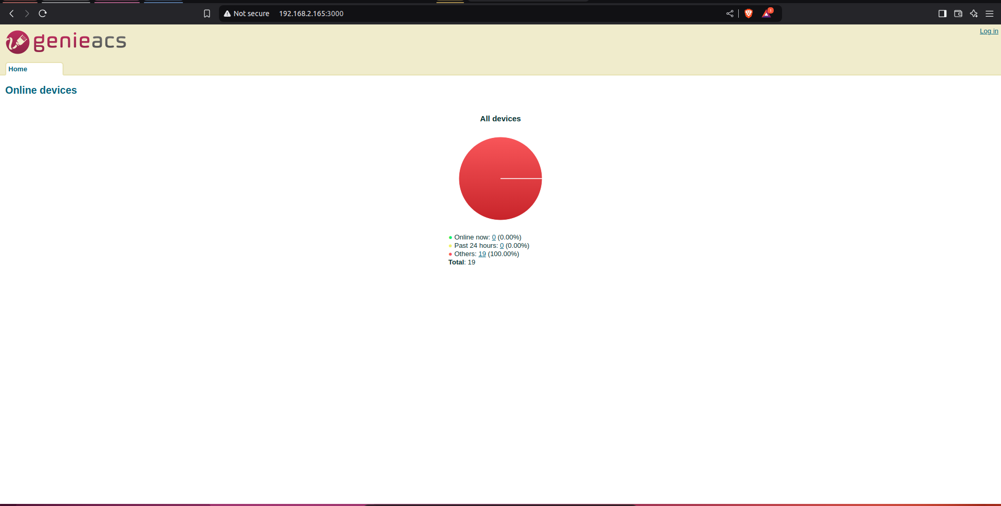Click the Log in link
Image resolution: width=1001 pixels, height=506 pixels.
[988, 31]
